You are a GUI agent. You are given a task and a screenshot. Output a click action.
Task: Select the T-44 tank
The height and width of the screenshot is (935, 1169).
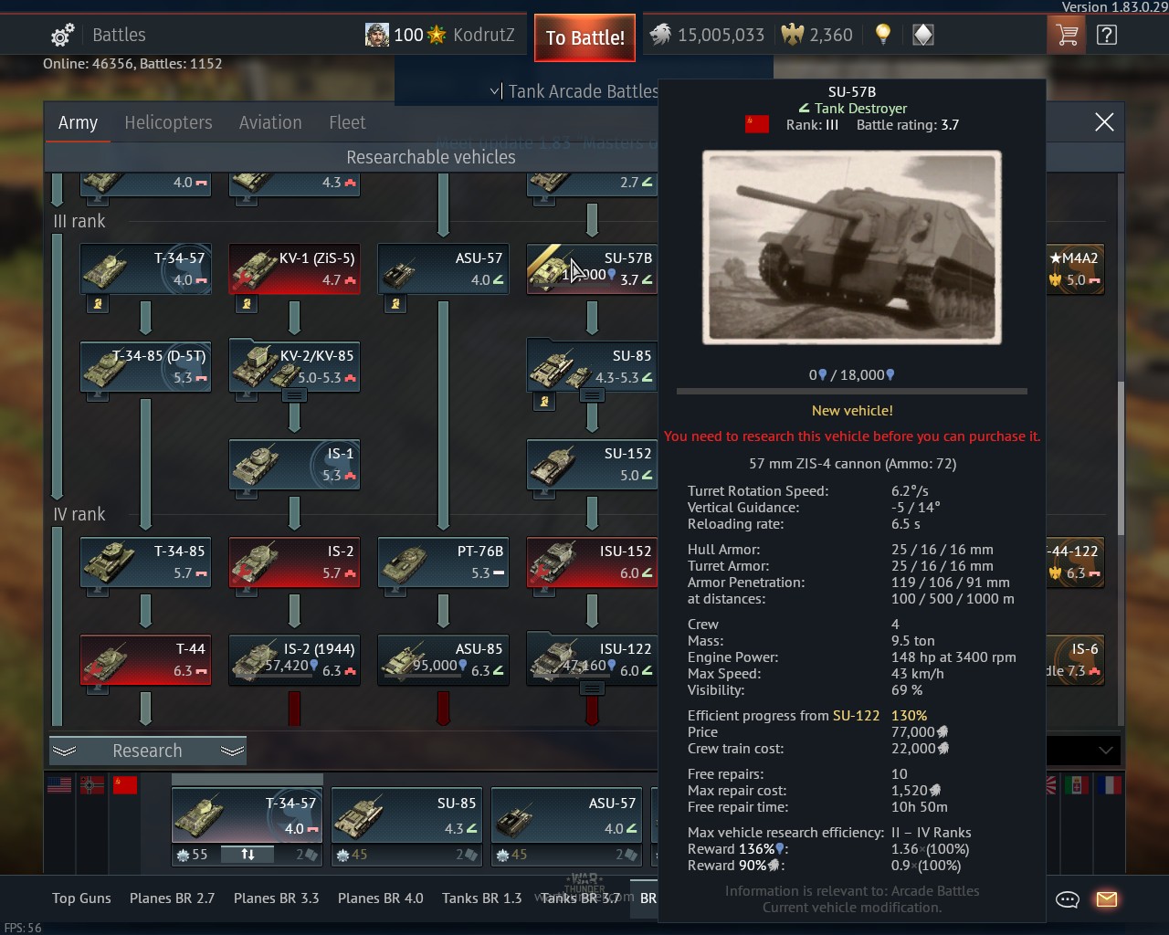pyautogui.click(x=146, y=659)
